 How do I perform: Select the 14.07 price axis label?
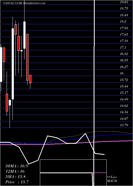(x=124, y=119)
